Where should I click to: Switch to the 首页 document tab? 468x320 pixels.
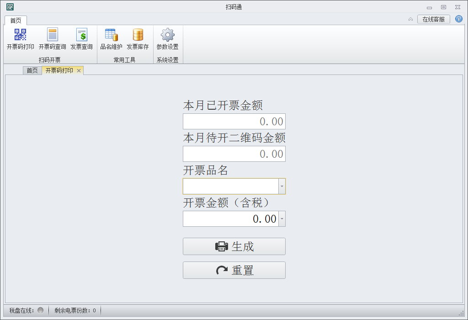(32, 70)
